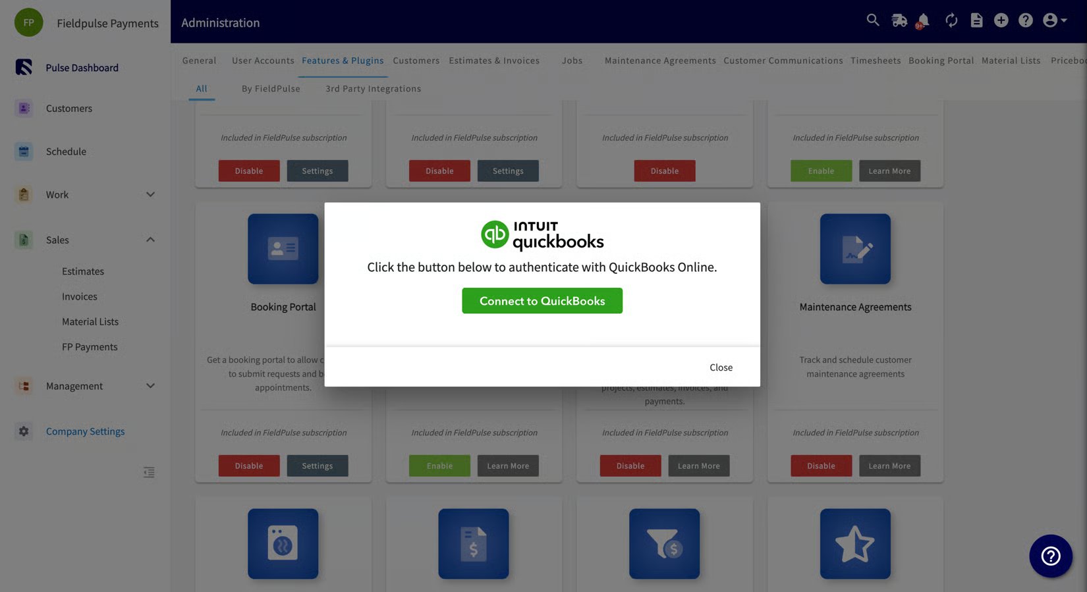
Task: Disable the Booking Portal feature
Action: click(249, 466)
